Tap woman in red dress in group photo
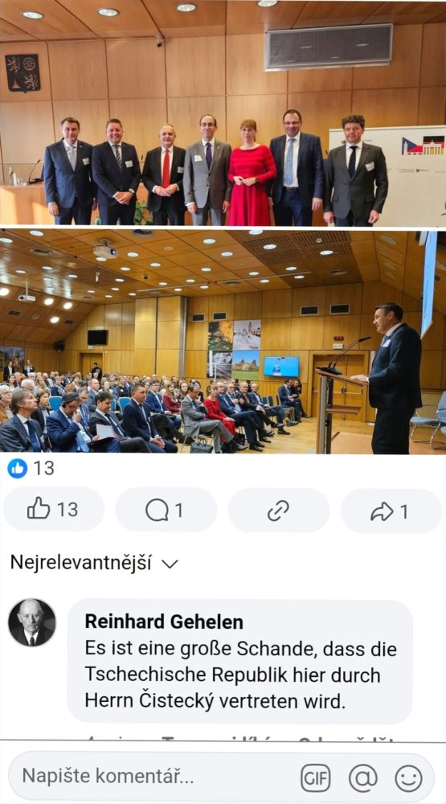 pos(251,173)
